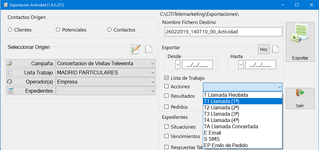The width and height of the screenshot is (319, 150).
Task: Close the Exportación Actividad window
Action: tap(311, 5)
